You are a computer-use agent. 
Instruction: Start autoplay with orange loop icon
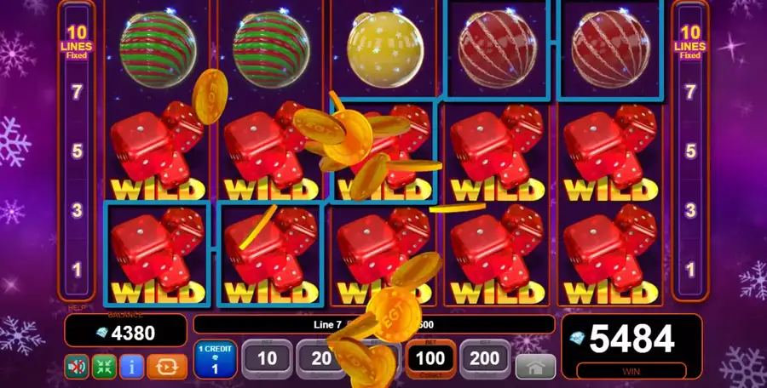[167, 367]
